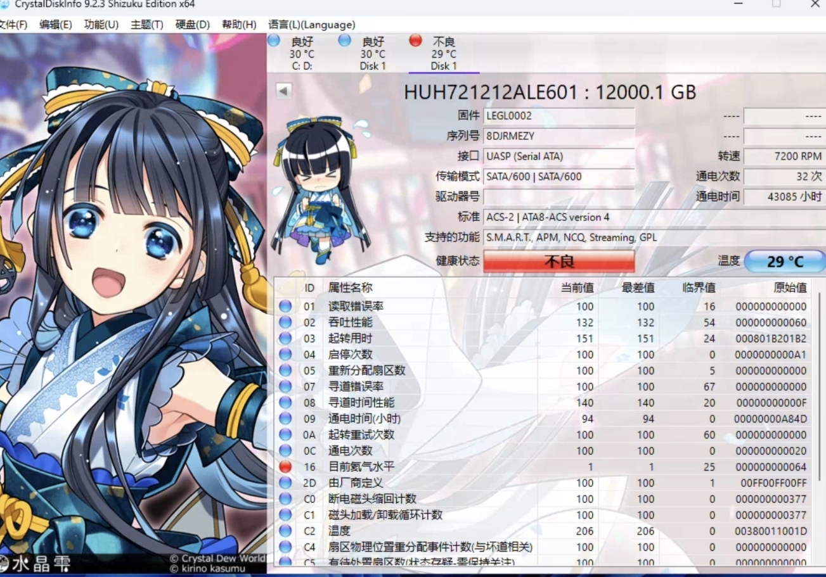The width and height of the screenshot is (826, 577).
Task: Click the red 不良 health status button
Action: pos(559,261)
